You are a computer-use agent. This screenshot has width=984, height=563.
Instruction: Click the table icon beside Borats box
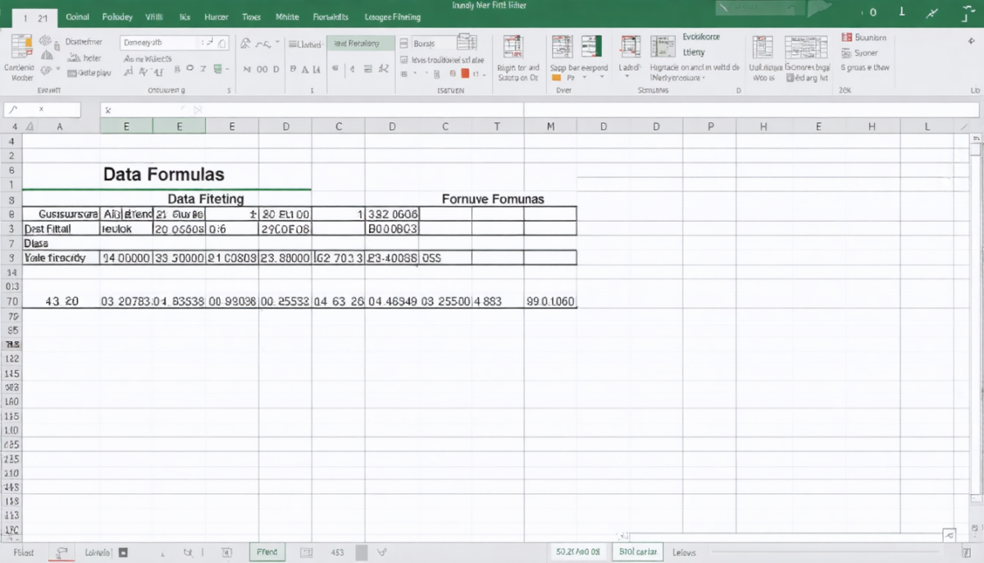click(468, 43)
